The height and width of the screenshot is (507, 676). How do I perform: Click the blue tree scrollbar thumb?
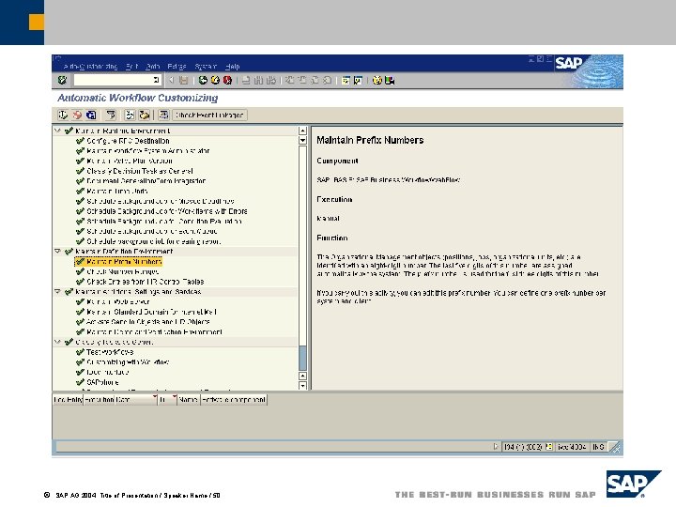pos(302,358)
